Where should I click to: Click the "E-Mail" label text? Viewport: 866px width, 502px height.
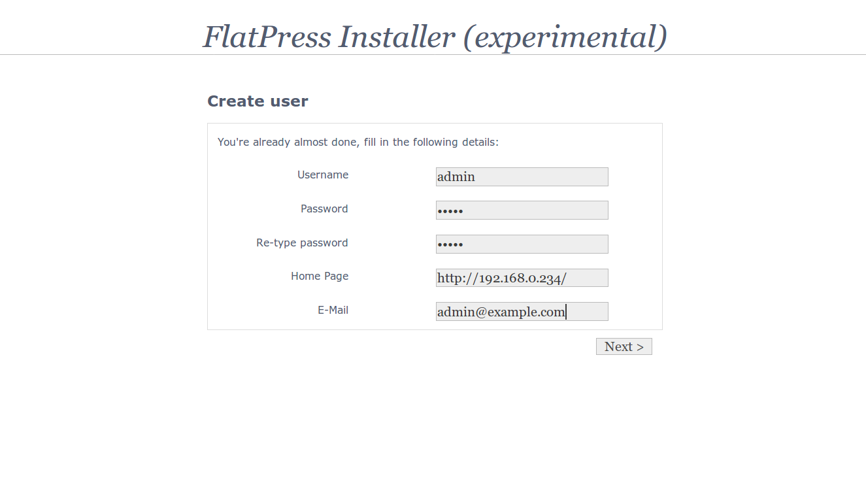(x=333, y=310)
